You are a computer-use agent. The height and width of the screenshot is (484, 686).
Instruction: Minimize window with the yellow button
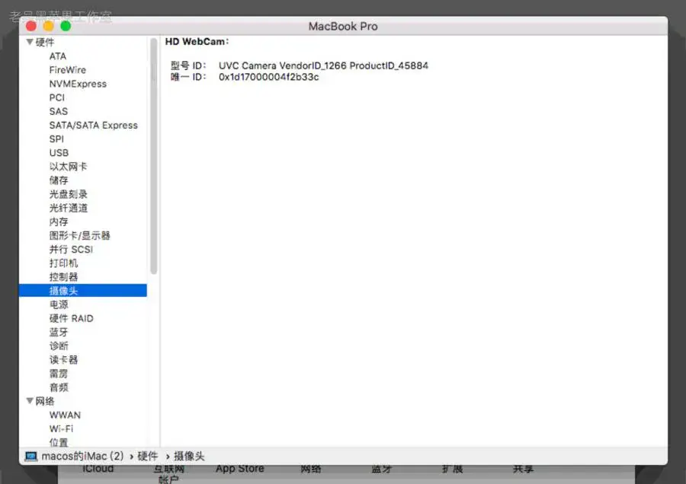49,27
